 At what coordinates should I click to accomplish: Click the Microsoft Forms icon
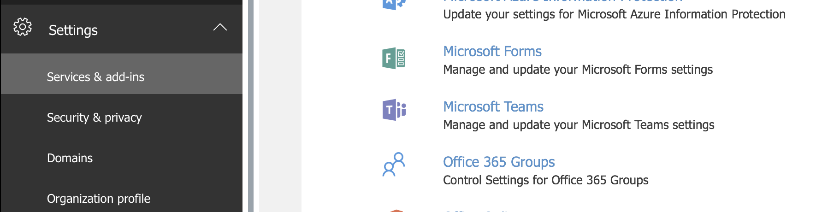coord(394,59)
